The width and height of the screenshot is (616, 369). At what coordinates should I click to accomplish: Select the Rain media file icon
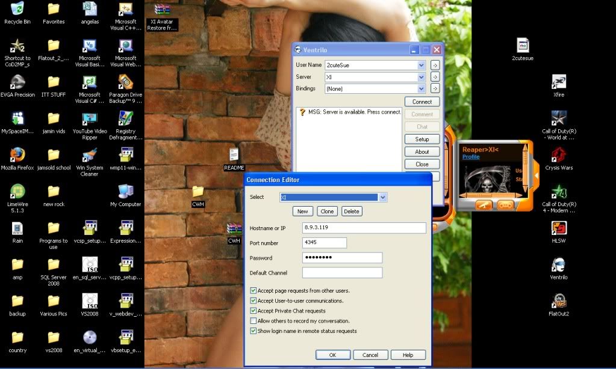tap(17, 232)
